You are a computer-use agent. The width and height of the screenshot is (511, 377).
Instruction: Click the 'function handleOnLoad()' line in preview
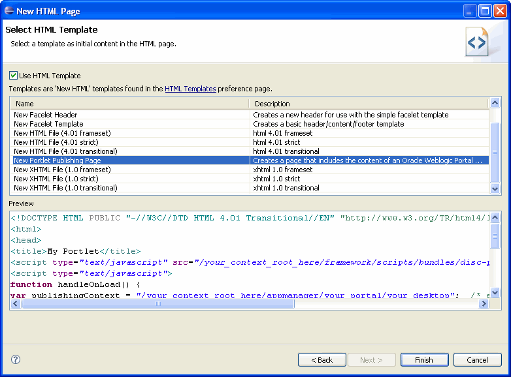pos(75,284)
